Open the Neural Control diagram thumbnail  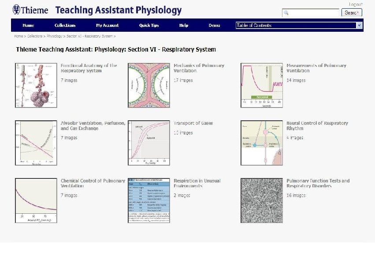[x=262, y=143]
